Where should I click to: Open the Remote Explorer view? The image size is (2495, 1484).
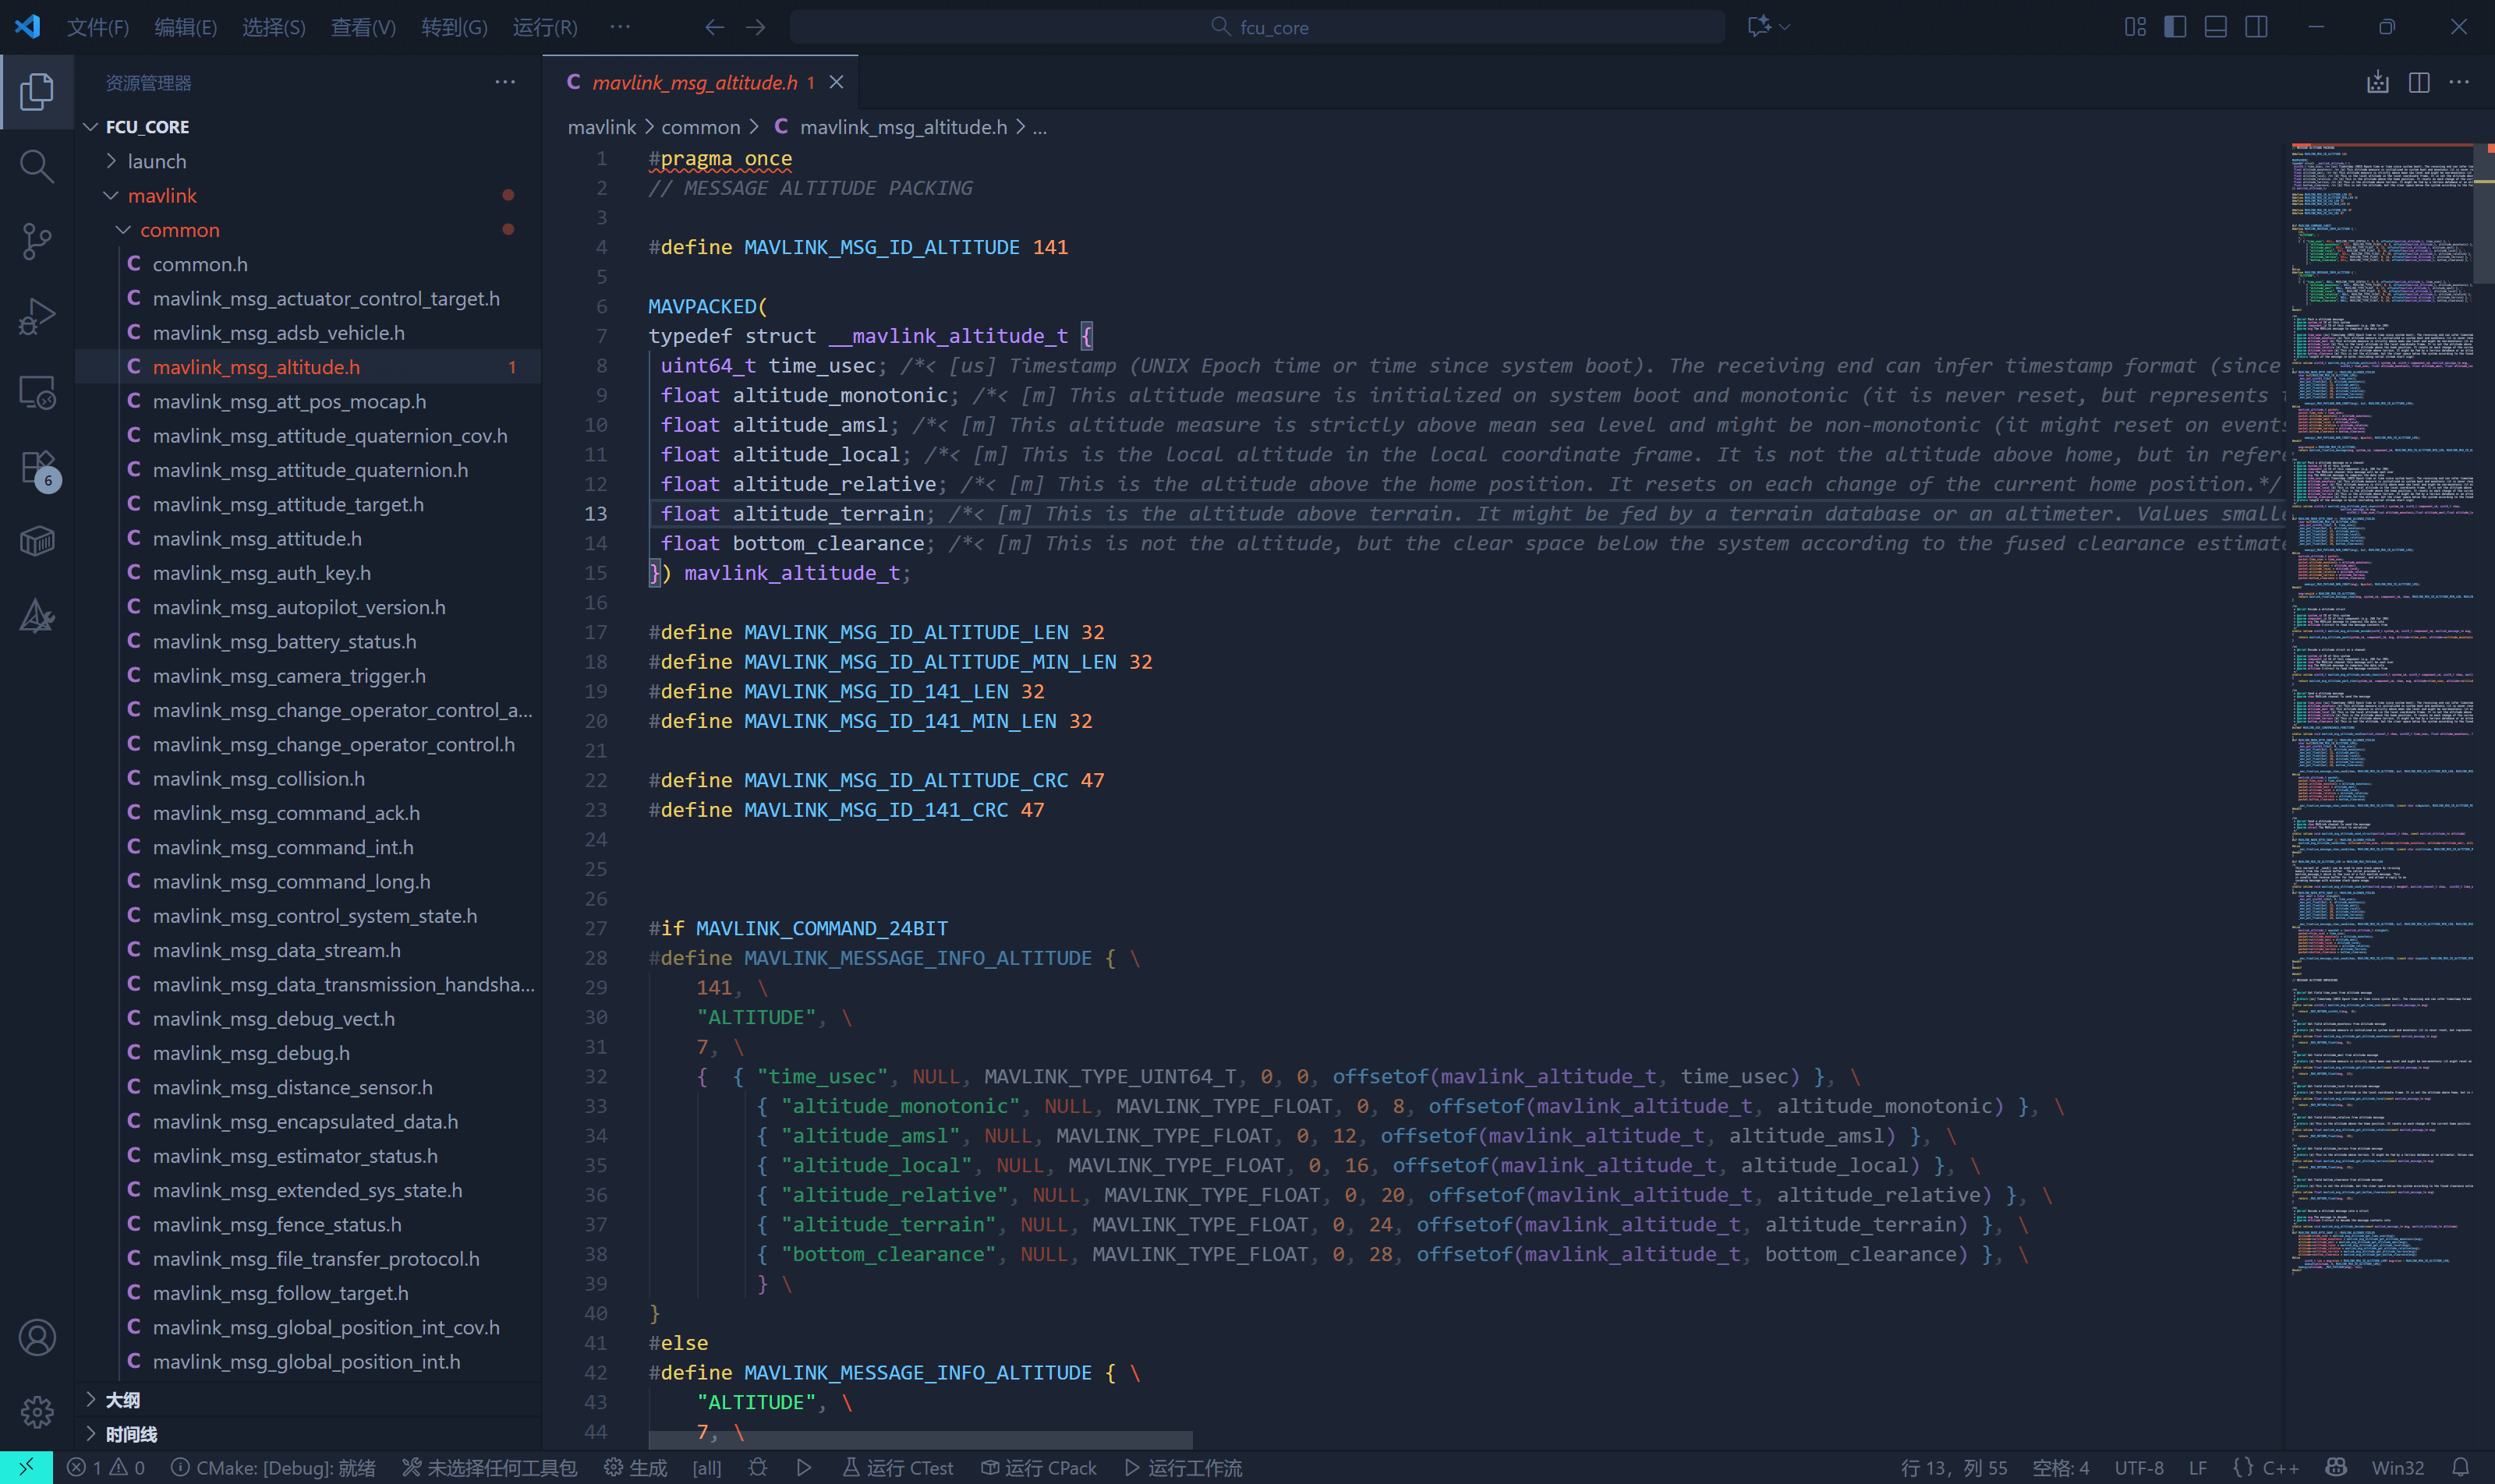click(37, 392)
